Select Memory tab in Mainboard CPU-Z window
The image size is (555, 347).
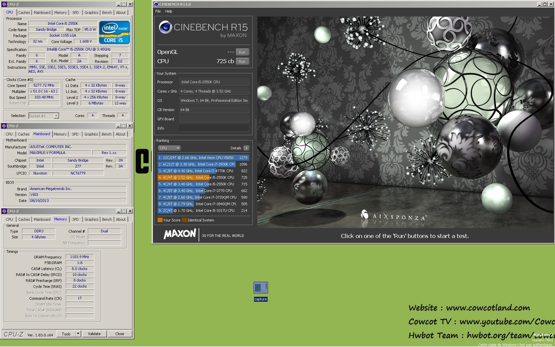coord(60,134)
